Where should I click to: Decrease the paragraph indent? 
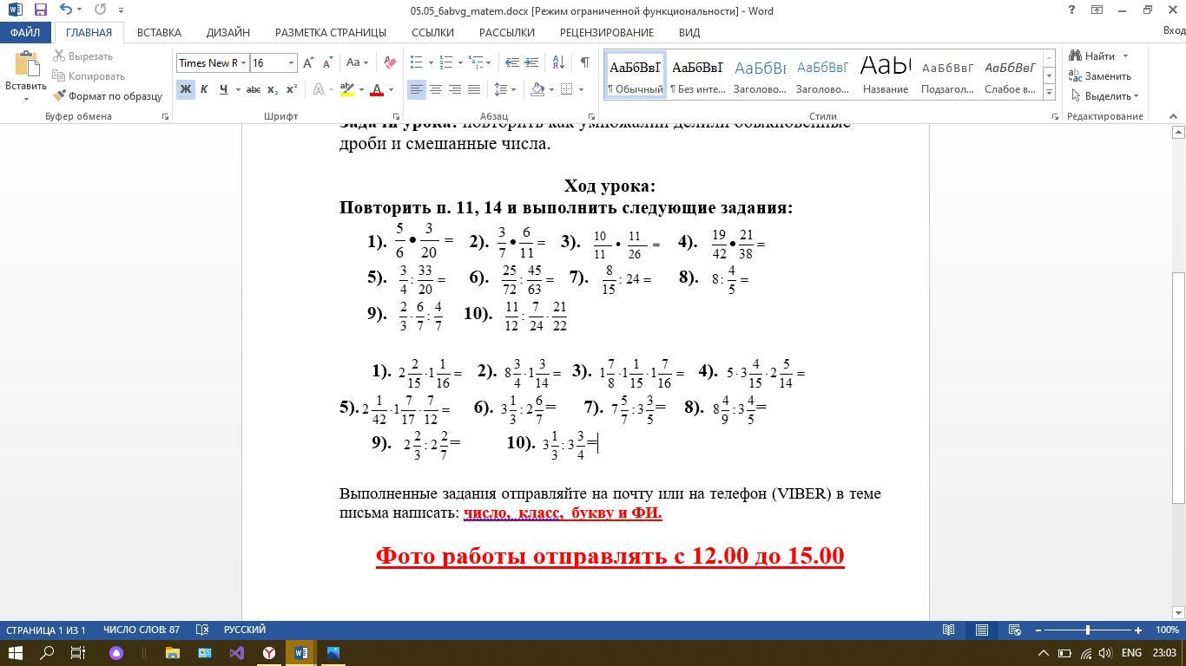click(x=512, y=62)
